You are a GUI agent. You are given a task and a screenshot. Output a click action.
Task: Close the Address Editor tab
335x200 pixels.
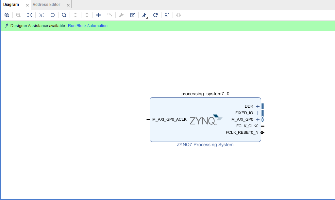click(x=68, y=5)
